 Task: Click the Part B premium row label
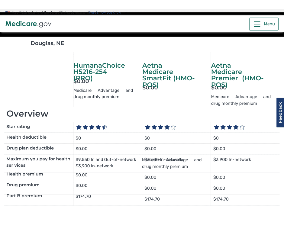pos(24,196)
